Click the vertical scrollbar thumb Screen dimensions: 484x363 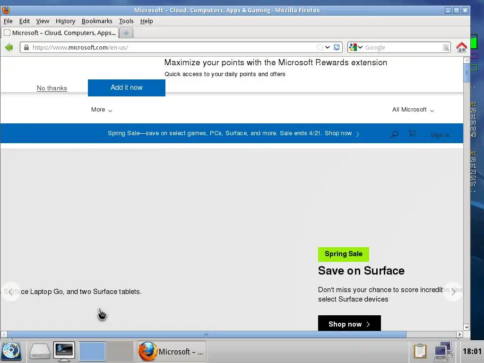click(467, 73)
